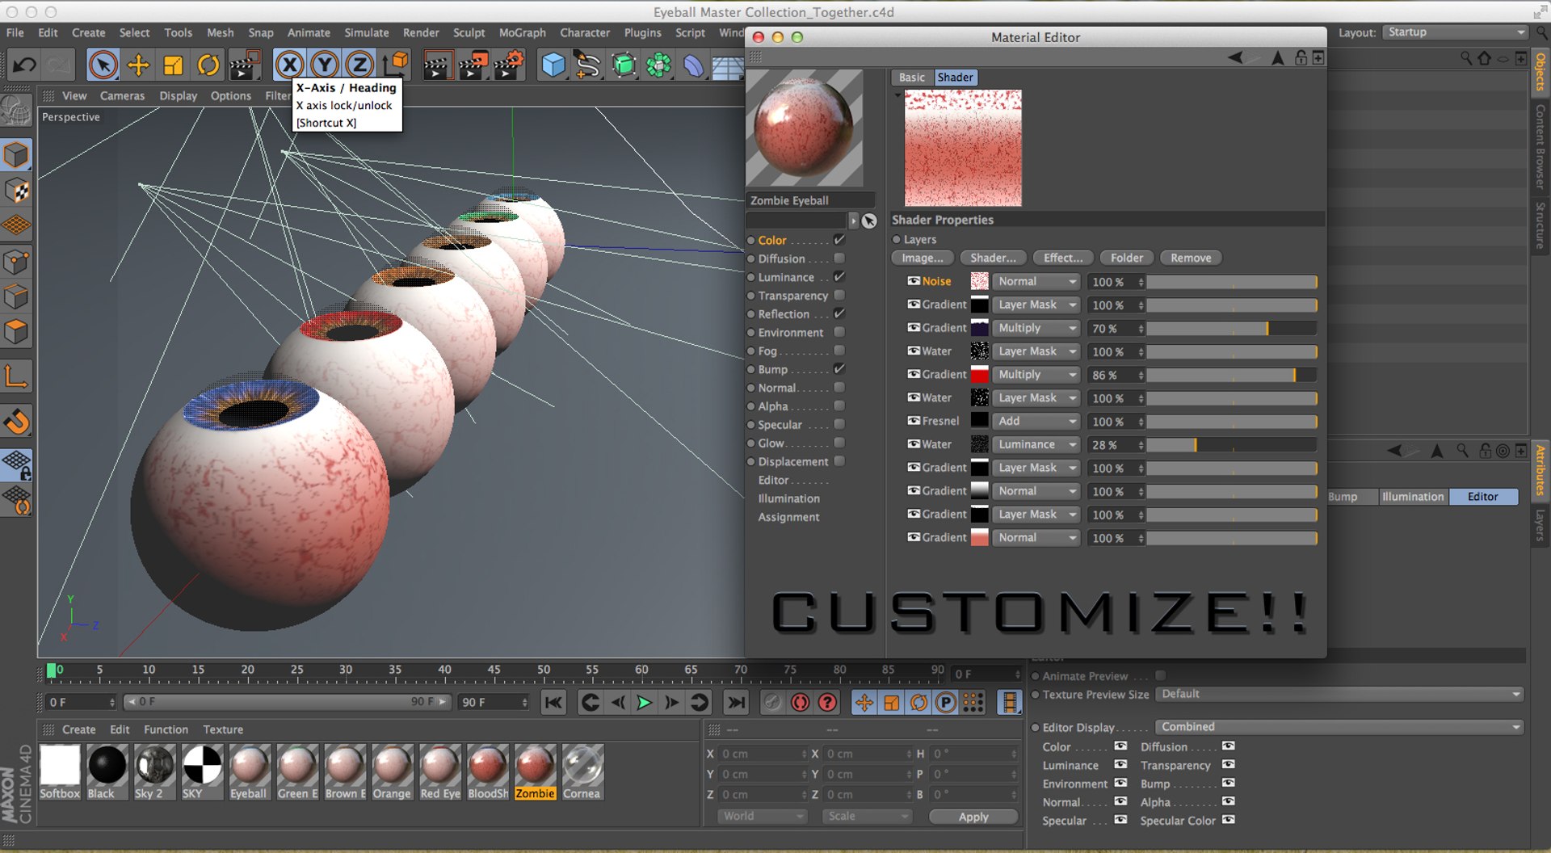
Task: Click the Undo arrow icon
Action: (x=24, y=65)
